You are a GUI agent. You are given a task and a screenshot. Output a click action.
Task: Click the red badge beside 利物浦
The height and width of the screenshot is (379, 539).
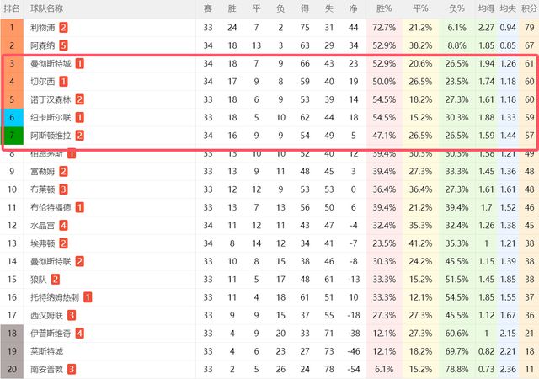point(64,28)
